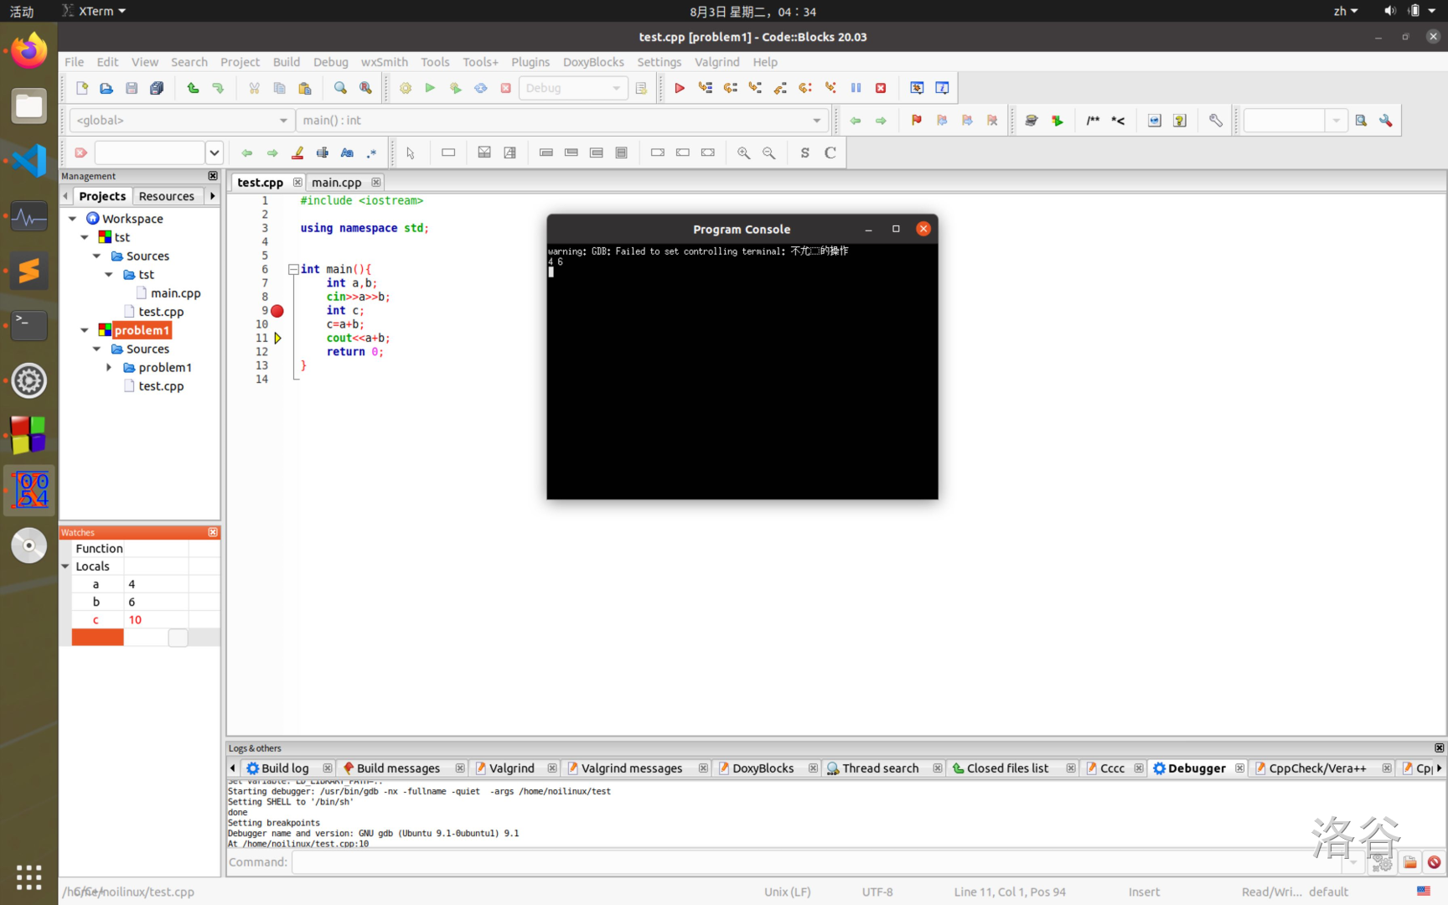
Task: Click the Save all files icon
Action: pyautogui.click(x=157, y=88)
